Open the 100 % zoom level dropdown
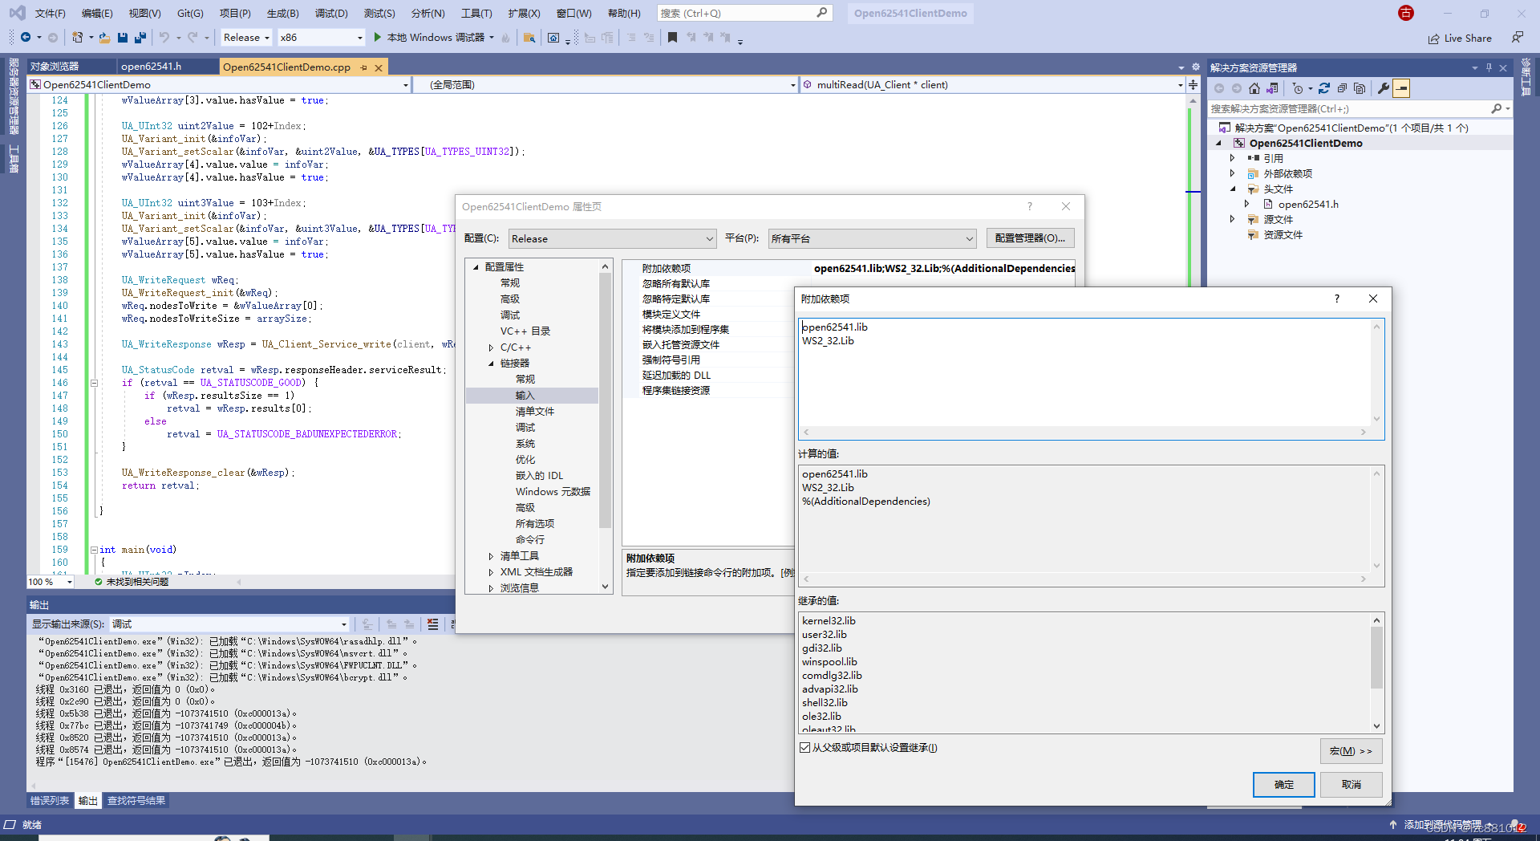1540x841 pixels. click(51, 582)
